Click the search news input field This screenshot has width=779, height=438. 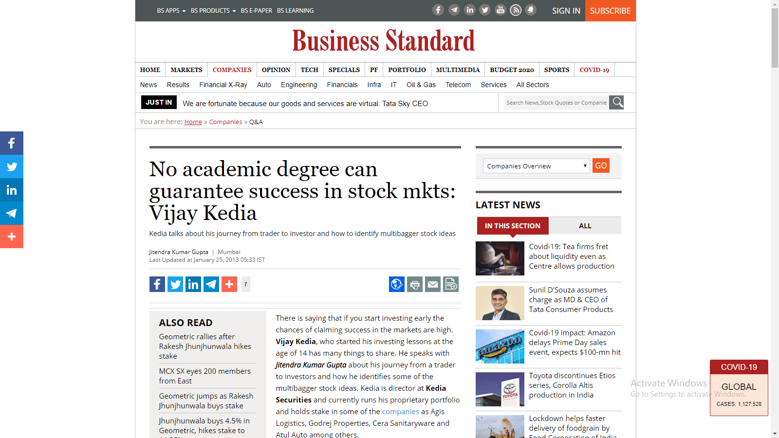[556, 103]
